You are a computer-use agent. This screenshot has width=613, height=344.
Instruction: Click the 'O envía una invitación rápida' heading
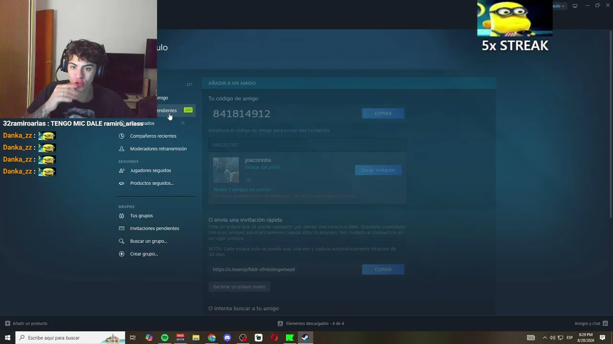click(245, 220)
